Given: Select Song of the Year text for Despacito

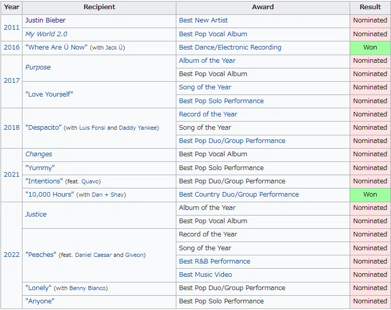Looking at the screenshot, I should point(205,128).
